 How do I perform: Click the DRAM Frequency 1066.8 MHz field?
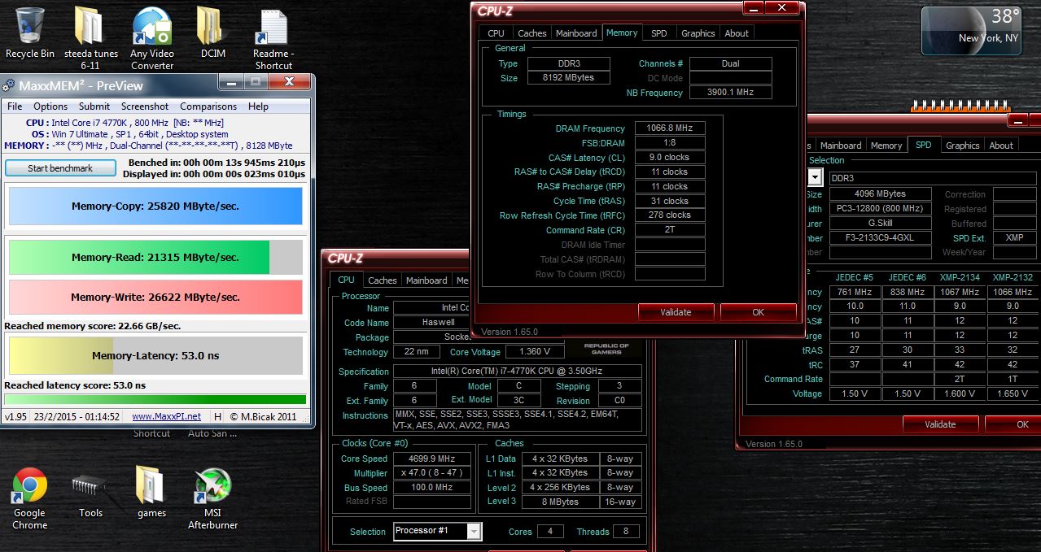coord(668,128)
